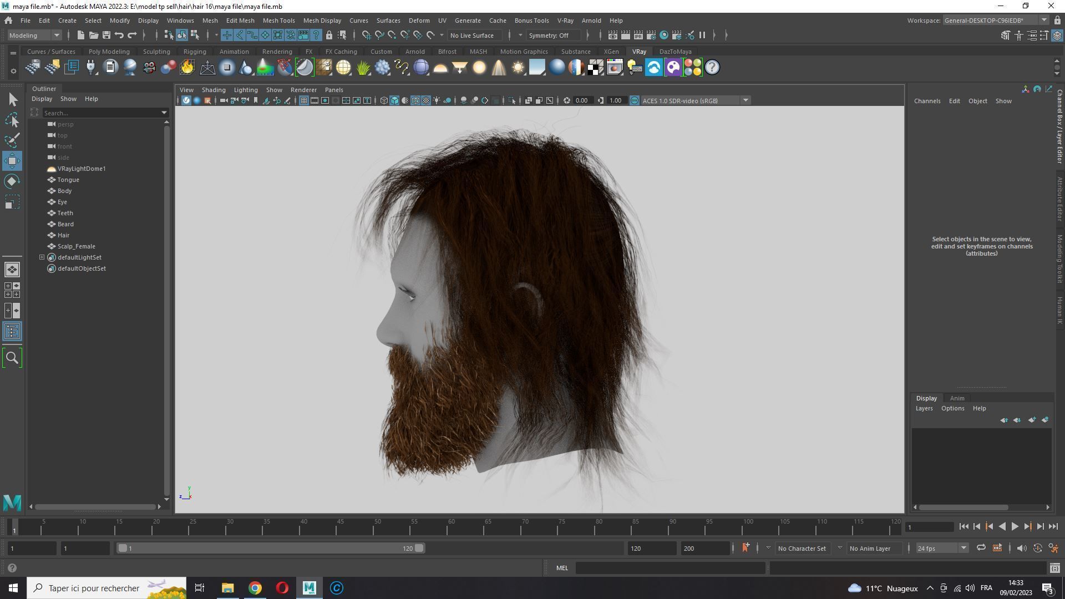Activate the Move tool in toolbox
Screen dimensions: 1065x599
click(12, 161)
